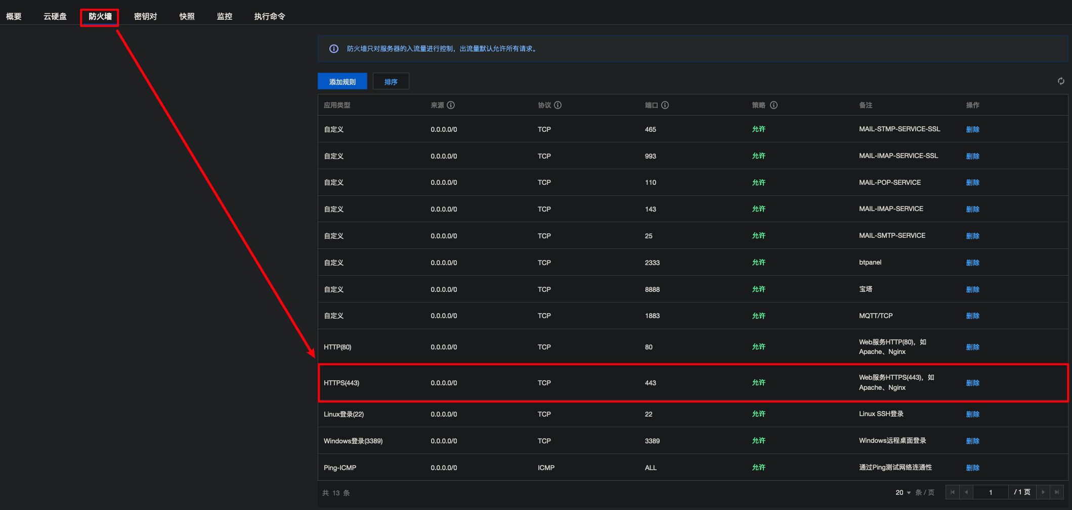Delete the HTTP(80) rule
The width and height of the screenshot is (1072, 510).
[973, 347]
